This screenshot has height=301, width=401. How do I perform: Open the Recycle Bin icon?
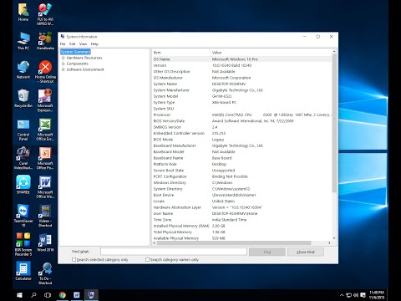[x=23, y=99]
